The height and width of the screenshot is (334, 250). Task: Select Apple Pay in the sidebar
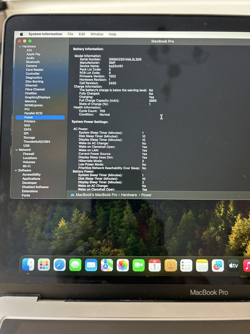(x=33, y=54)
